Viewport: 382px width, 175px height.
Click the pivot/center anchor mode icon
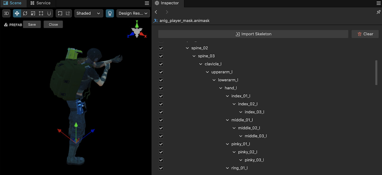coord(60,13)
